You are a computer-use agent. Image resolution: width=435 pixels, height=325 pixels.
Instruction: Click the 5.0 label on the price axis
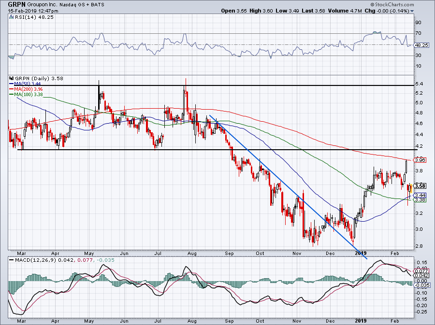[x=419, y=103]
